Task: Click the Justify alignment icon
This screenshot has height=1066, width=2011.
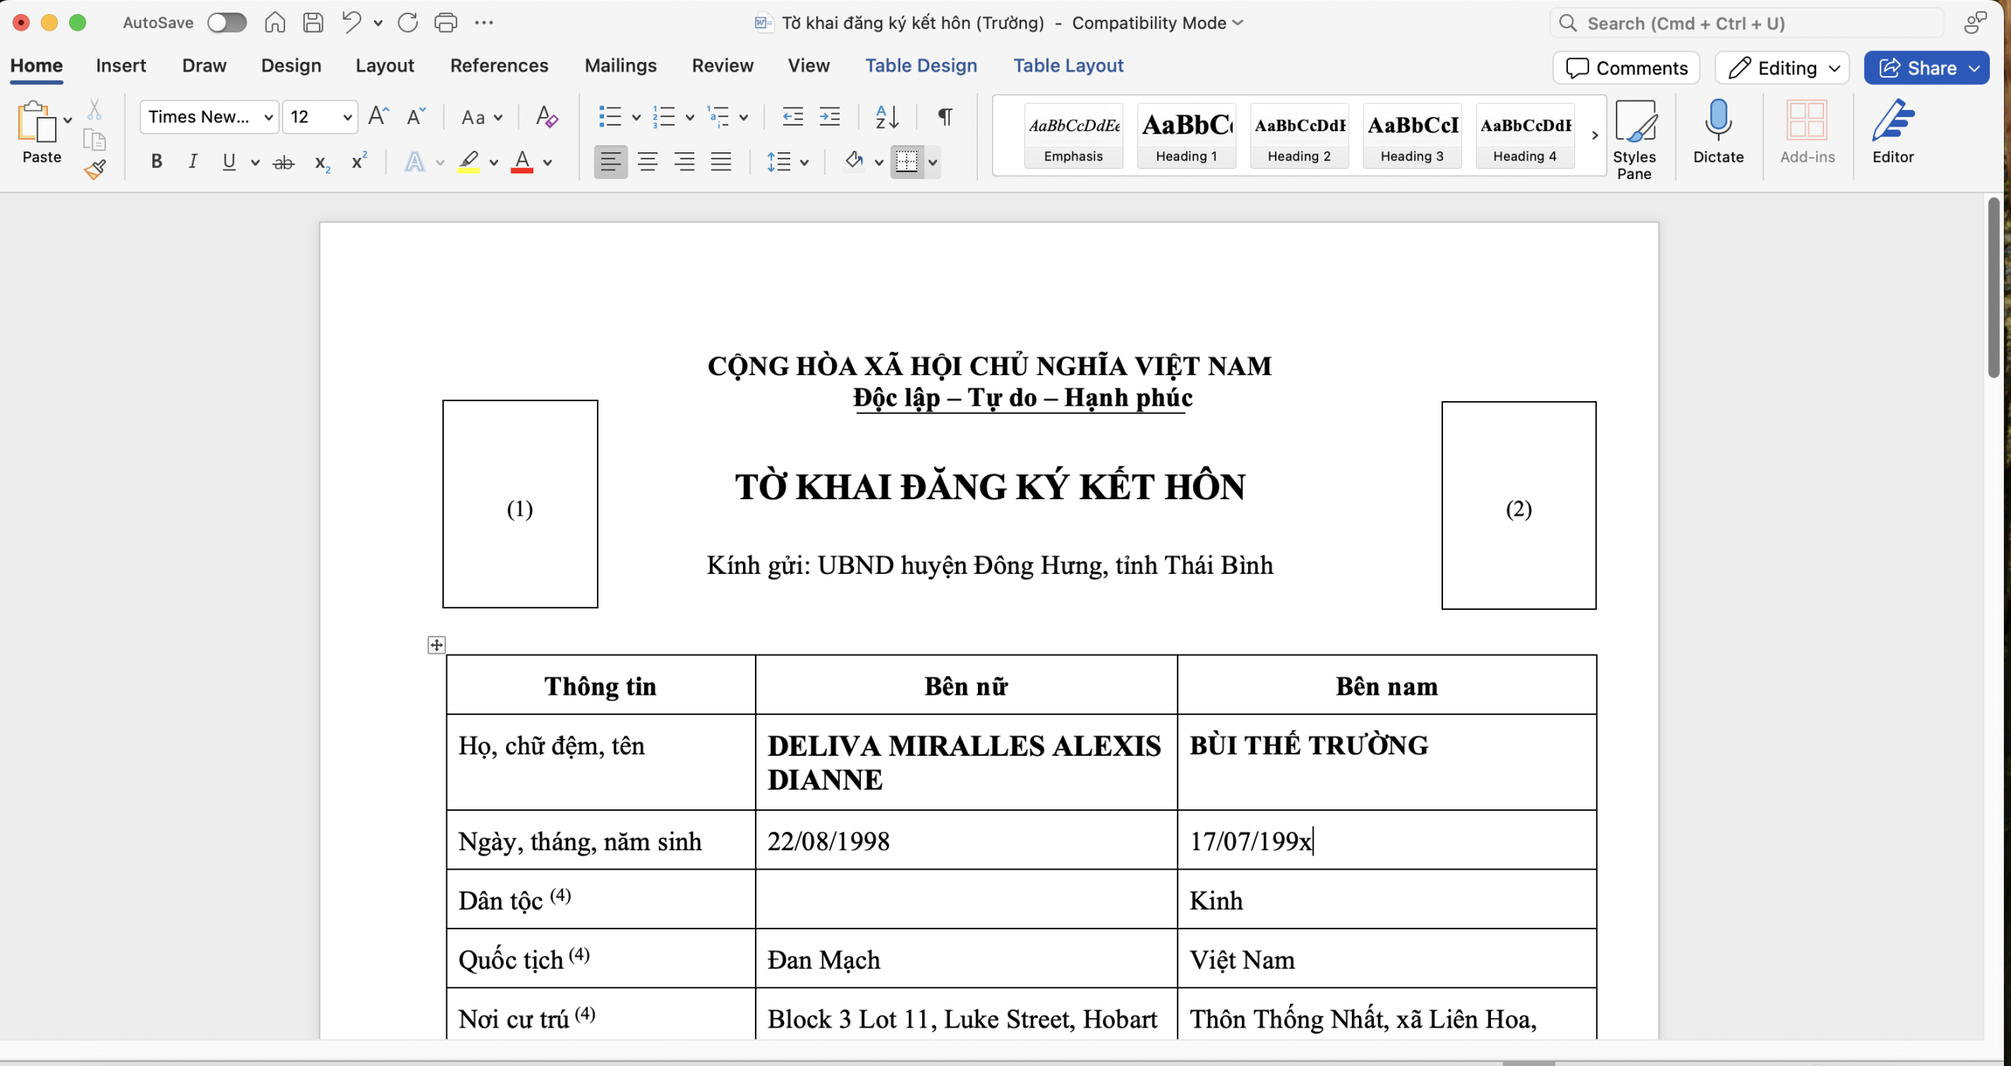Action: [721, 162]
